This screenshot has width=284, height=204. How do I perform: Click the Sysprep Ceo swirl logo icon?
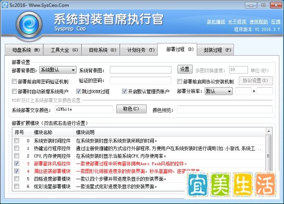29,24
